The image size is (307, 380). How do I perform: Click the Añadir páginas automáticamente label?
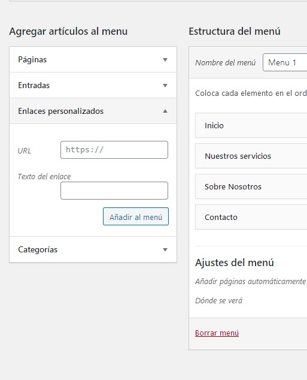coord(251,282)
